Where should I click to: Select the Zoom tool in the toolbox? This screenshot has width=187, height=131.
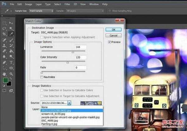point(12,74)
